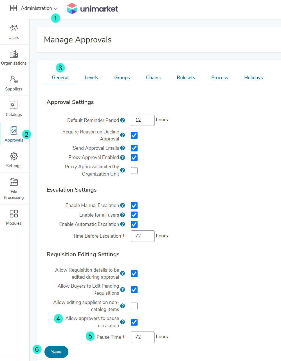Image resolution: width=281 pixels, height=361 pixels.
Task: Open the Suppliers sidebar icon
Action: point(14,83)
